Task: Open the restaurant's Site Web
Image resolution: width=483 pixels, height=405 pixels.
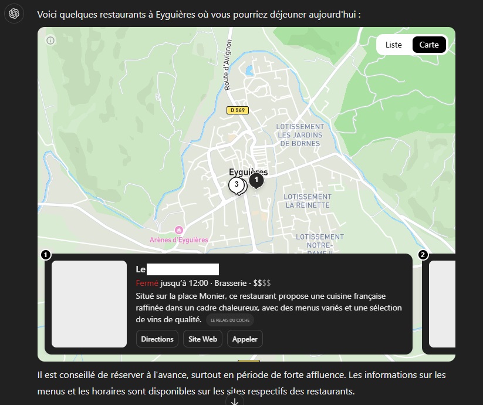Action: point(202,339)
